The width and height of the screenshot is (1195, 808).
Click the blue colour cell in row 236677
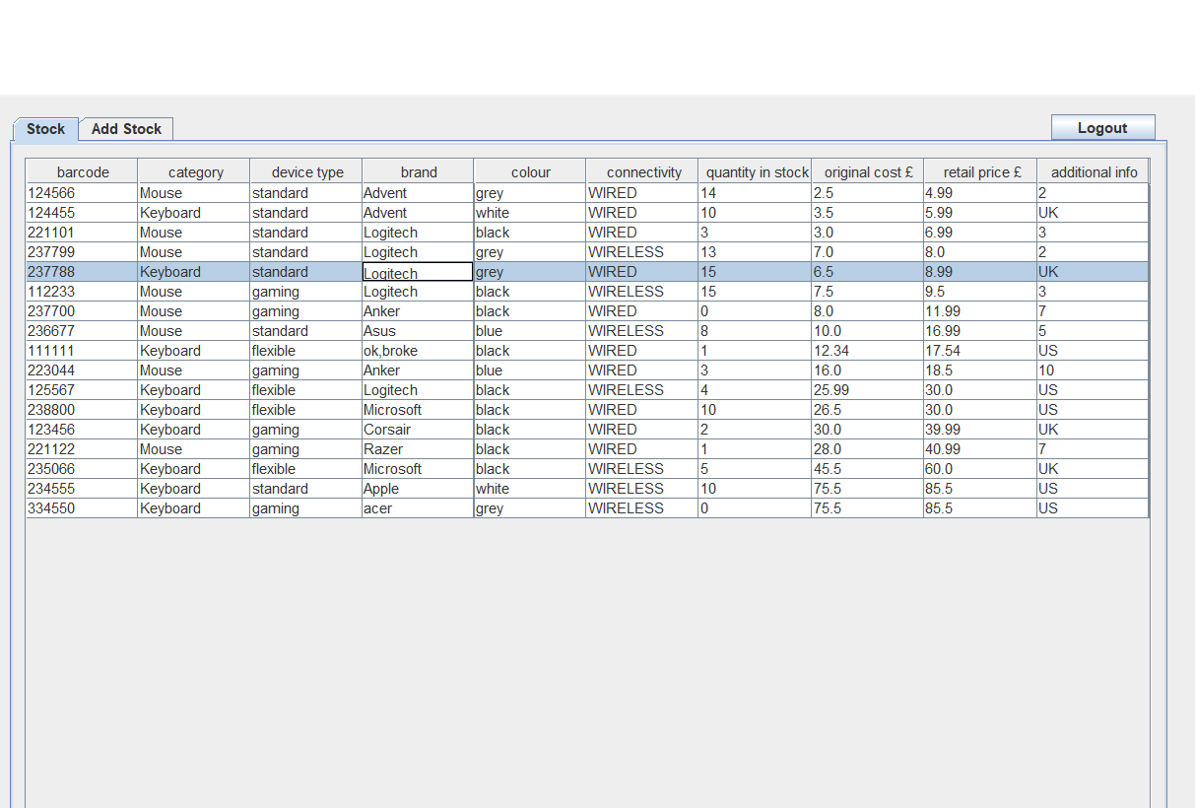(530, 331)
